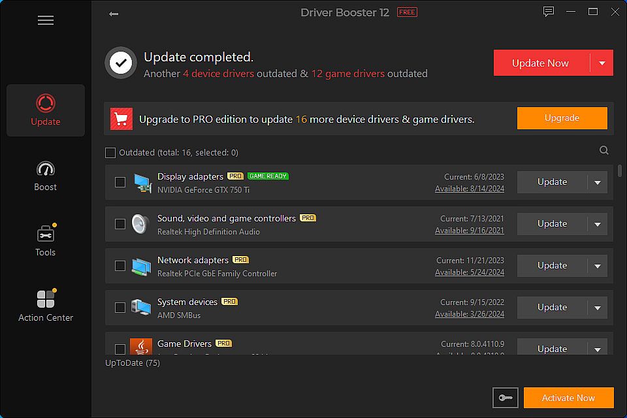Check the System devices checkbox

(x=120, y=308)
